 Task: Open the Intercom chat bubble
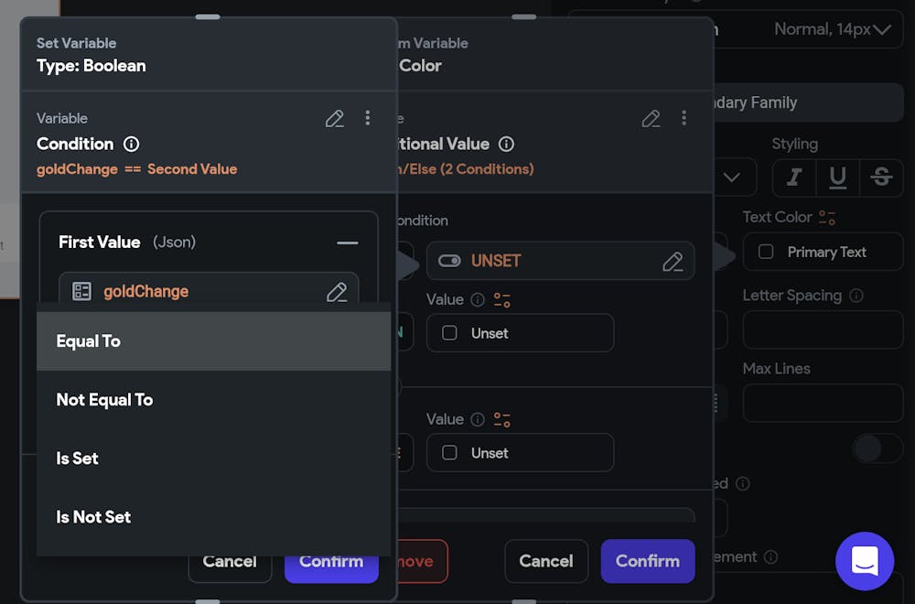[865, 561]
